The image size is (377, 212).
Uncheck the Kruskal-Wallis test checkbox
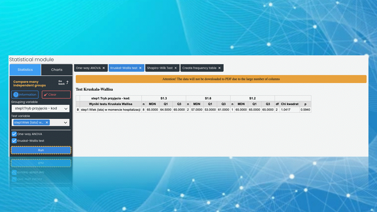14,141
